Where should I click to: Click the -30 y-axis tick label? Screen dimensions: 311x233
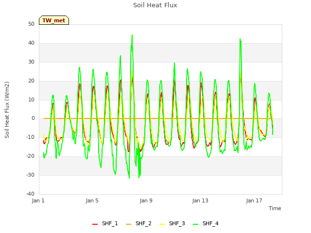pyautogui.click(x=30, y=175)
